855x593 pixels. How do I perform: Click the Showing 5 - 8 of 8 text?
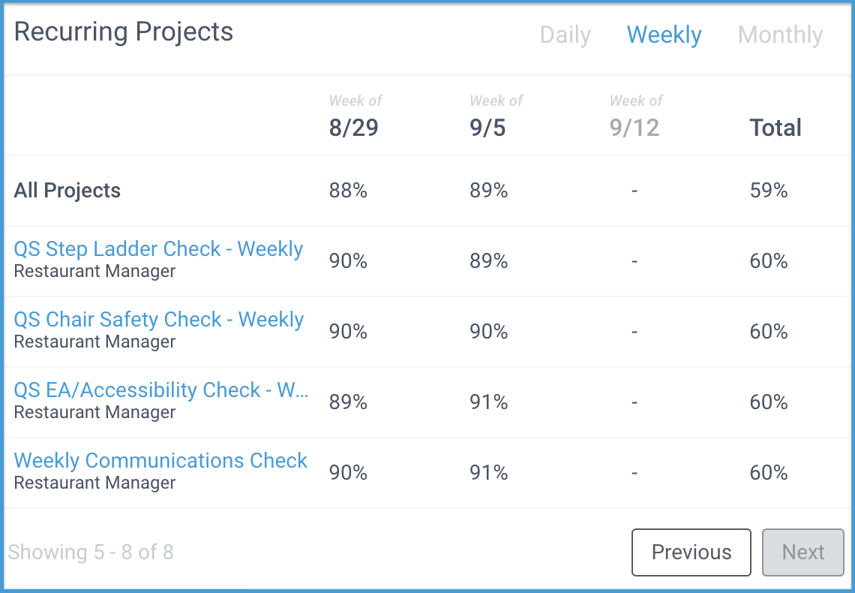pos(91,552)
